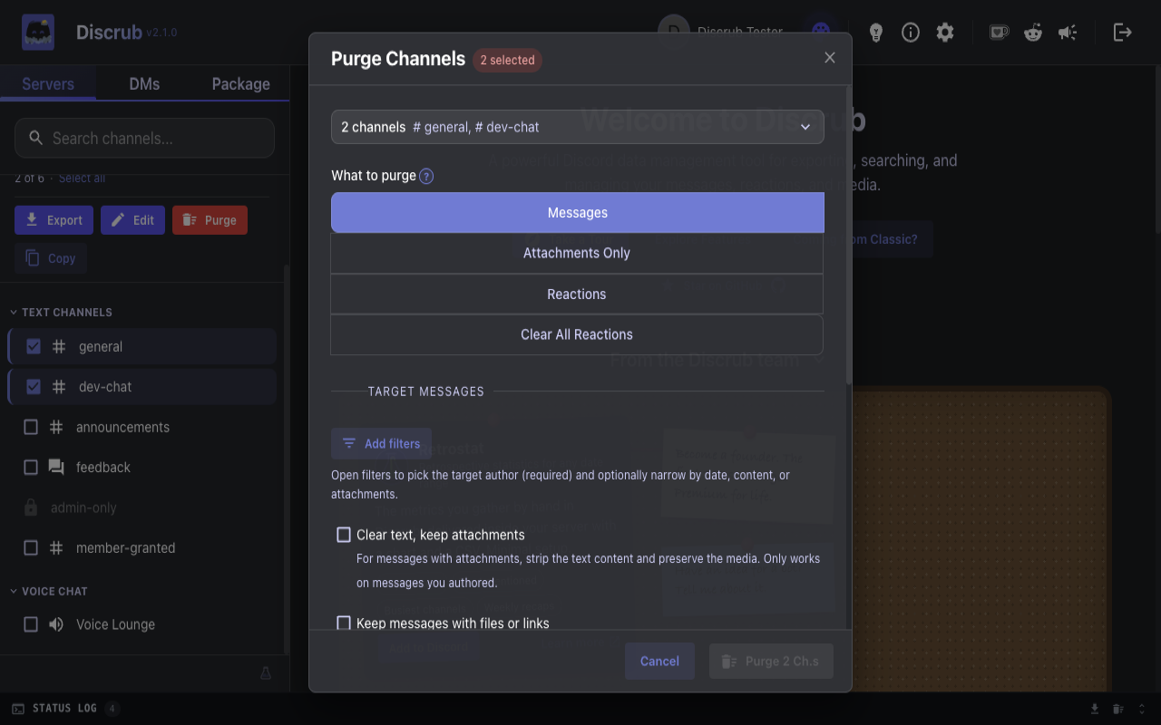
Task: Click the Purge Channels dialog scrollbar
Action: point(849,234)
